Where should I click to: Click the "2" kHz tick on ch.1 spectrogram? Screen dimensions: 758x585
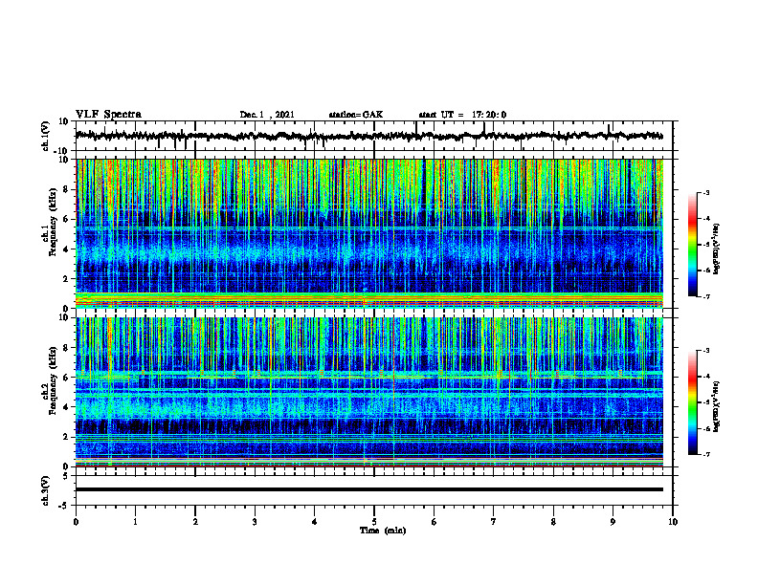(66, 279)
